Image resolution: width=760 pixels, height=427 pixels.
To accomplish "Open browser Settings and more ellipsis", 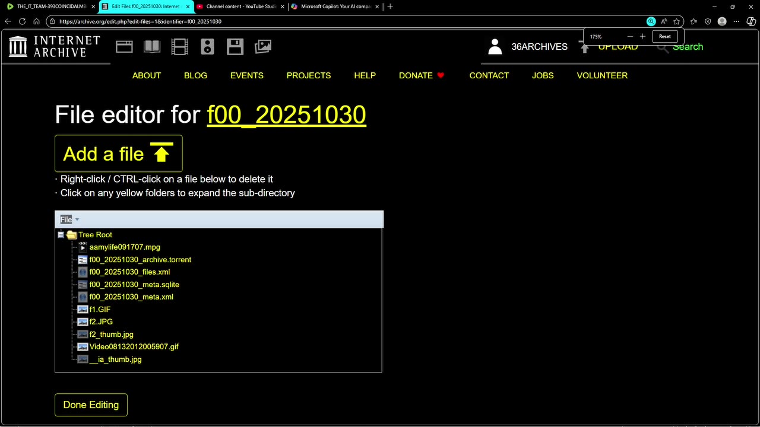I will (x=737, y=21).
